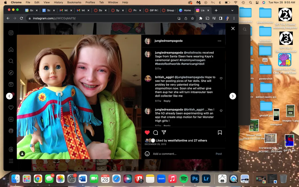Like british_aggirl's comment with its heart icon
This screenshot has width=299, height=187.
point(221,78)
